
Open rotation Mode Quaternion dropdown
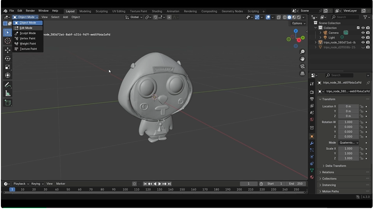tap(349, 143)
